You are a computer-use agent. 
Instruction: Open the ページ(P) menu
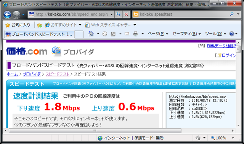click(158, 34)
